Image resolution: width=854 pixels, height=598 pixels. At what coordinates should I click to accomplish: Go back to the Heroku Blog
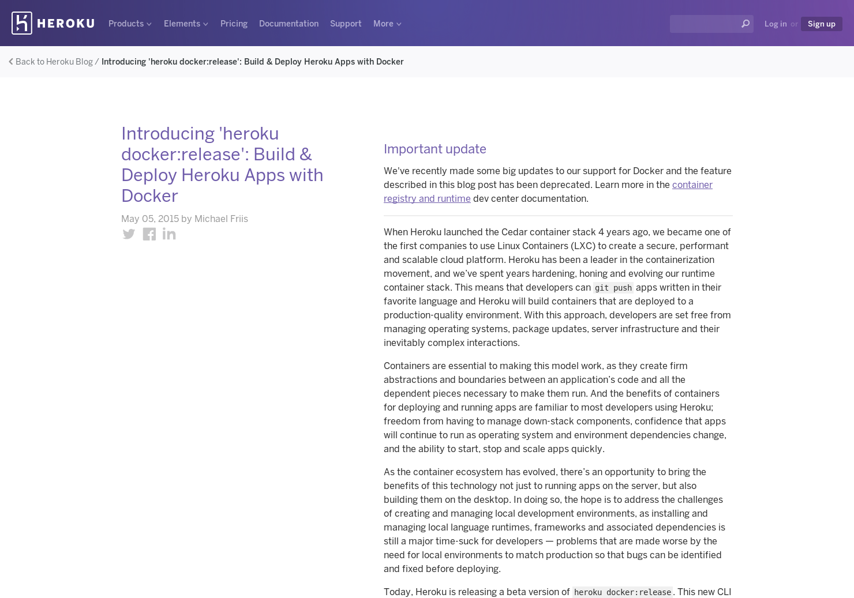point(54,61)
